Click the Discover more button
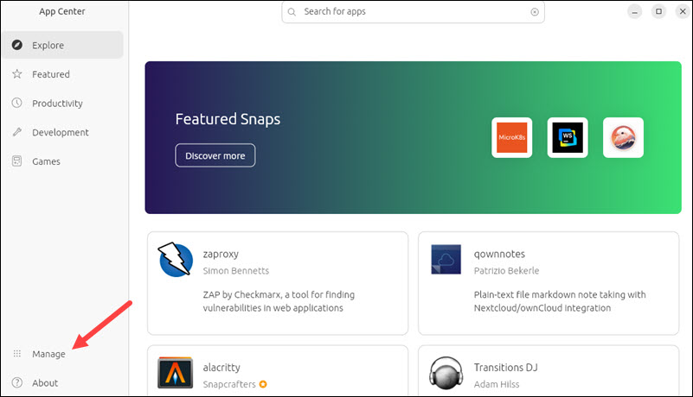Screen dimensions: 693x397 pos(215,155)
